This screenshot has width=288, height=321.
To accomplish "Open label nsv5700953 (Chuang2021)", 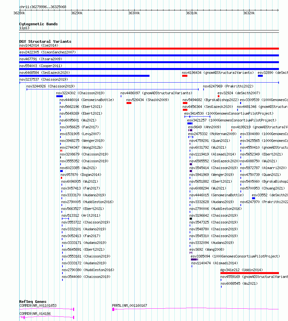I will (262, 188).
